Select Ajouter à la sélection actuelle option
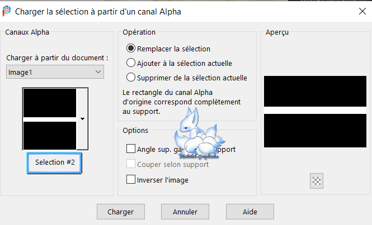 click(131, 63)
